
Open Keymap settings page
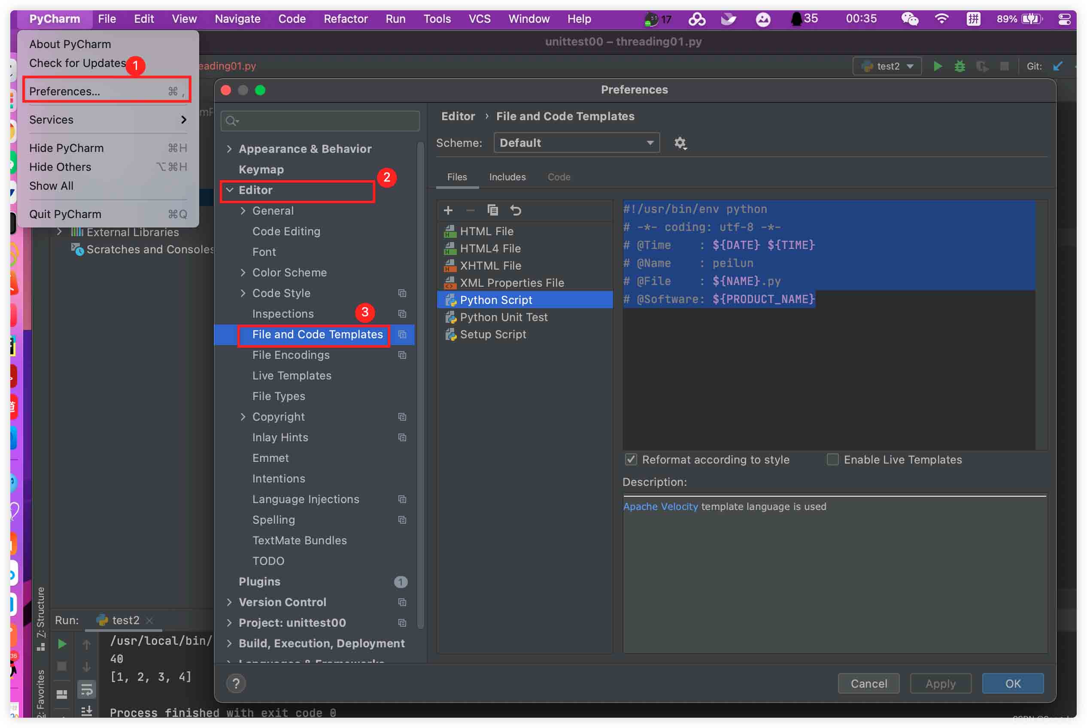[261, 170]
